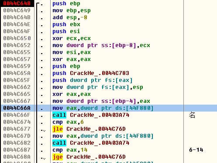Click jle CrackMe_.0044C76D instruction
This screenshot has height=163, width=217.
(x=89, y=129)
